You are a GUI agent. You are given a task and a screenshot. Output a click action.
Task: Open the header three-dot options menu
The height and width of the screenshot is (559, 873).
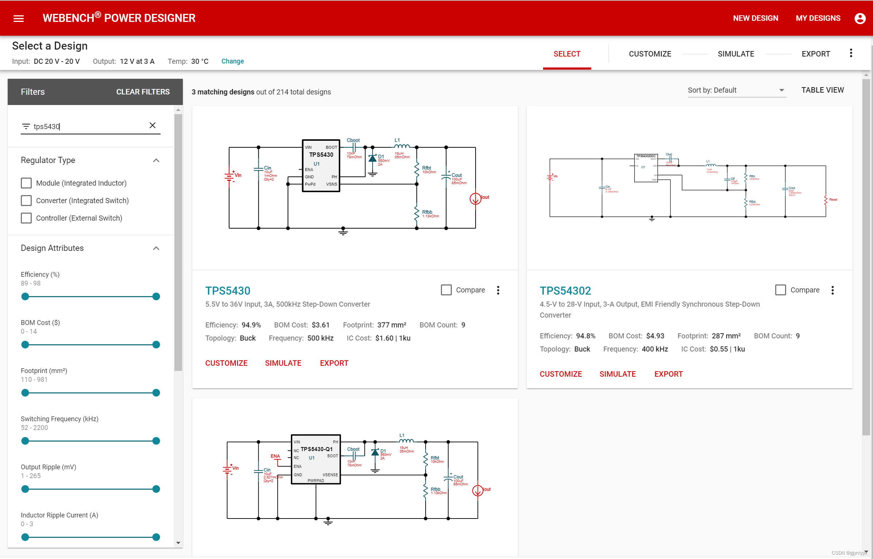851,53
